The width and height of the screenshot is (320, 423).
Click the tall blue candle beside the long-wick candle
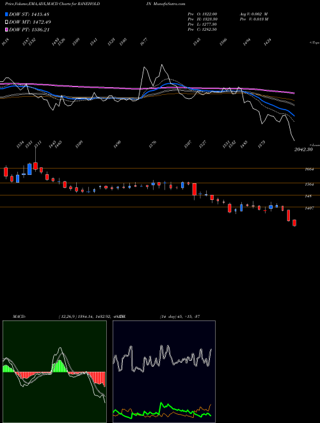(x=29, y=169)
